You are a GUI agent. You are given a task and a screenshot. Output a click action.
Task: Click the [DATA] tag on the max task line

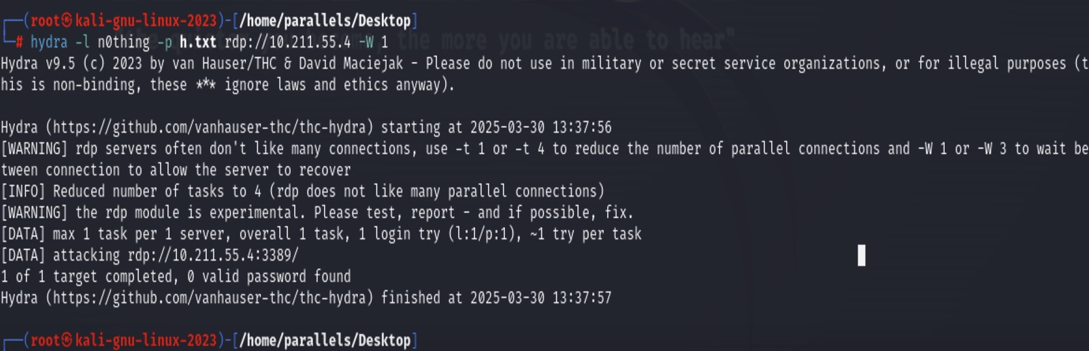[x=23, y=234]
